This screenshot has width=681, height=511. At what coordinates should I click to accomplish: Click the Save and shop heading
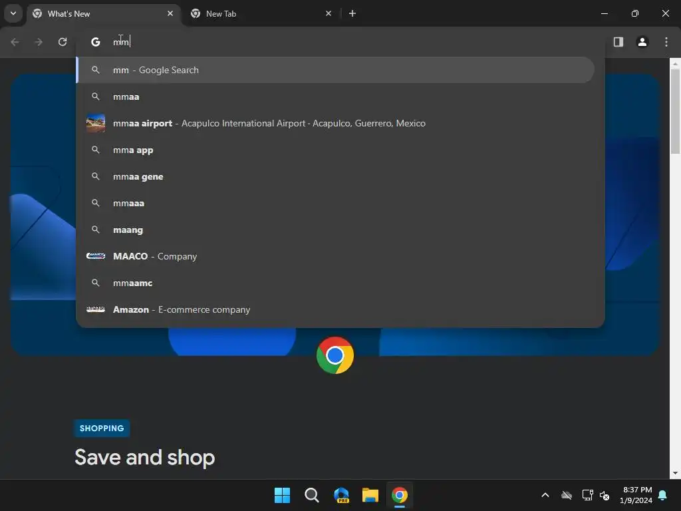tap(144, 457)
